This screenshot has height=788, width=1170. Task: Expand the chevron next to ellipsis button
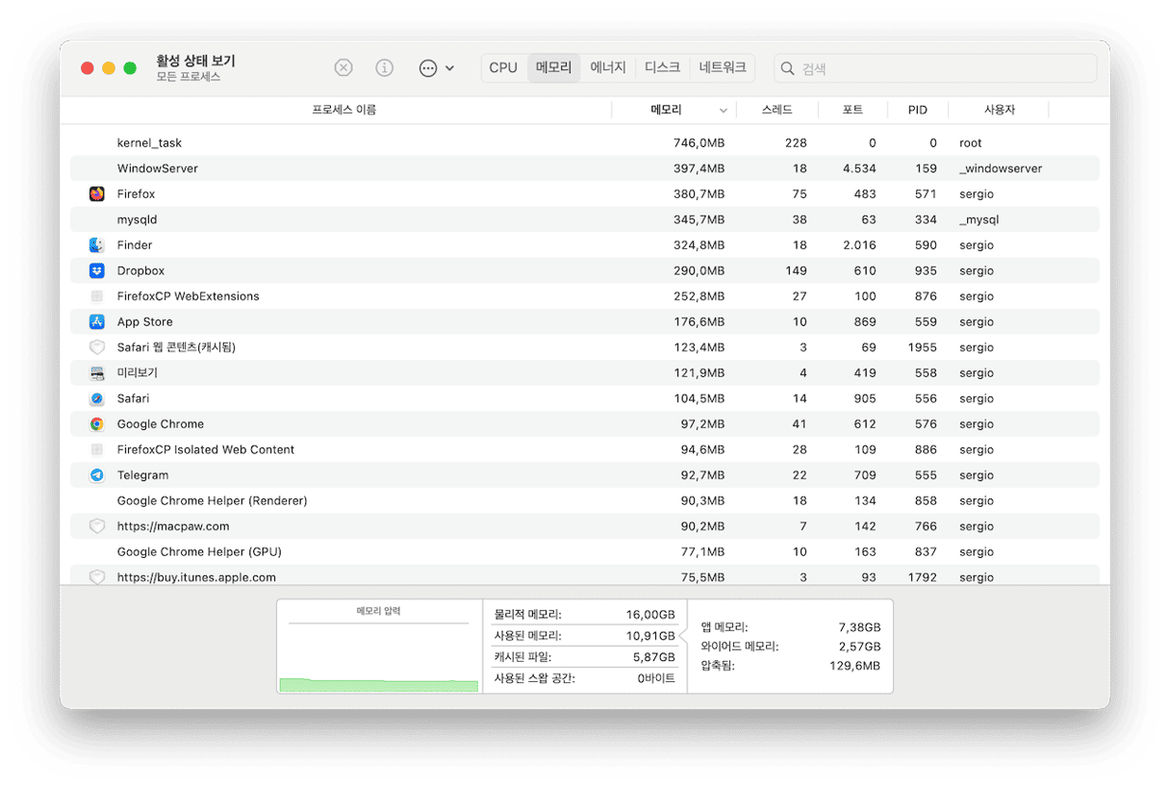[449, 69]
